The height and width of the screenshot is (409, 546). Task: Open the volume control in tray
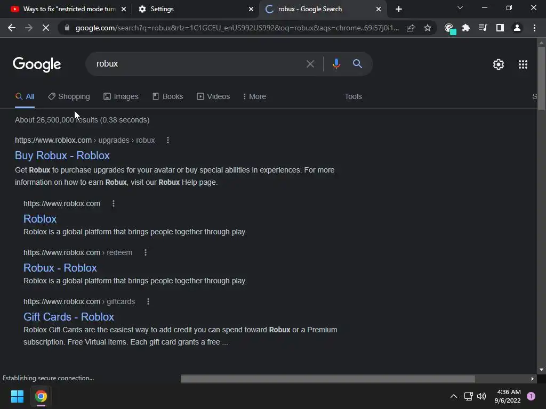[x=481, y=396]
